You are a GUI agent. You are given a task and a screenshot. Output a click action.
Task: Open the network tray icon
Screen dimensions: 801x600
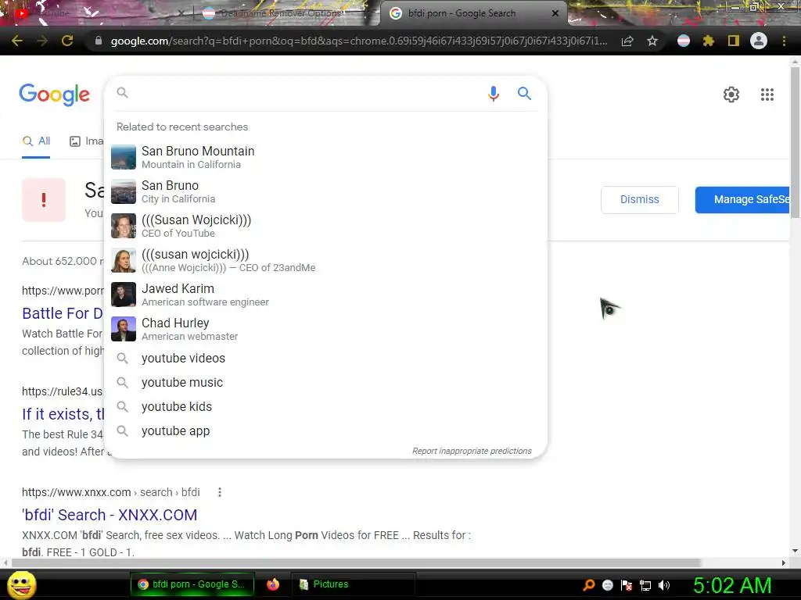645,584
